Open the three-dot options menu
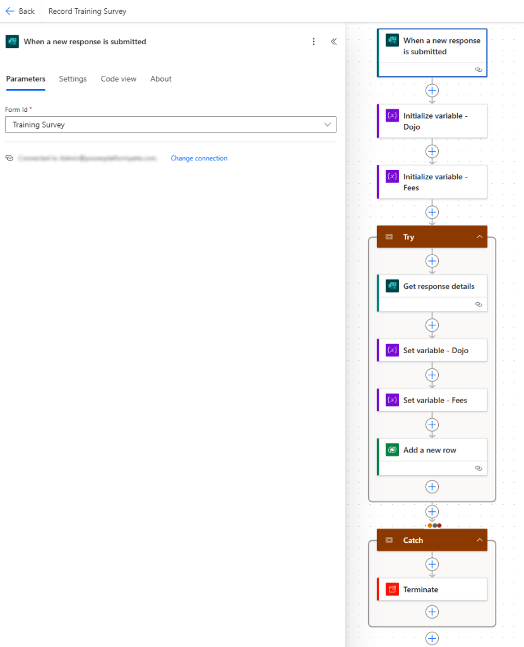This screenshot has height=647, width=524. coord(314,42)
